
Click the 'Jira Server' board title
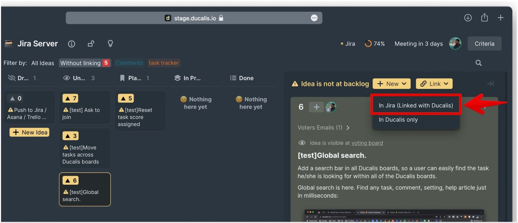[x=38, y=44]
